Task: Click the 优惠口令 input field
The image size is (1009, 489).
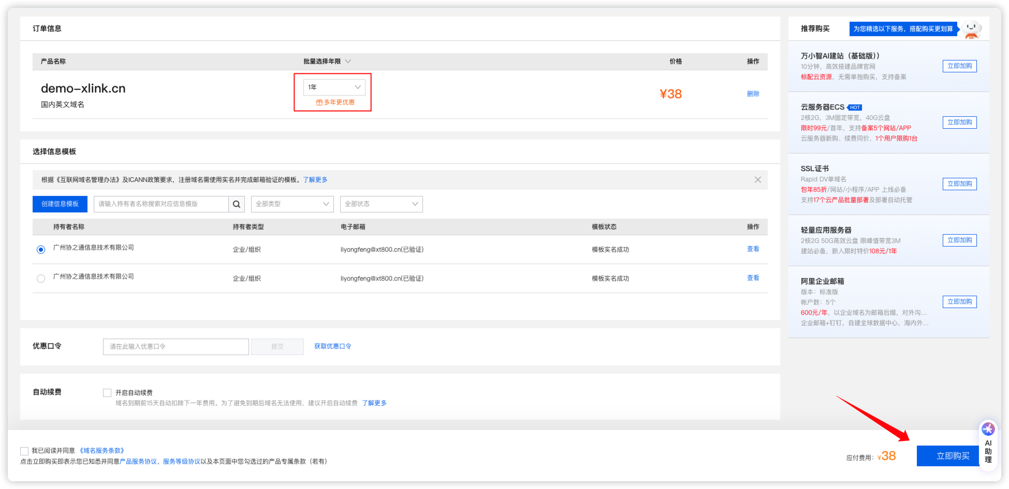Action: (176, 347)
